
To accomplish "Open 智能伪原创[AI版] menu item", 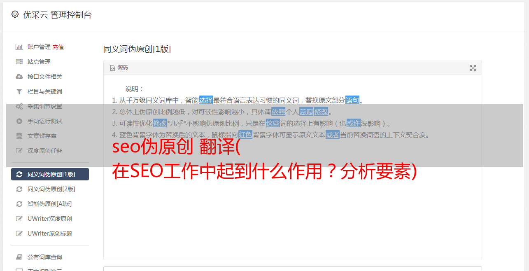I will [50, 204].
